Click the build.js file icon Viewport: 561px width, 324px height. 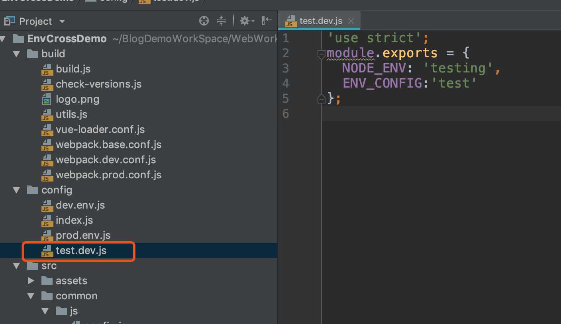(x=47, y=69)
